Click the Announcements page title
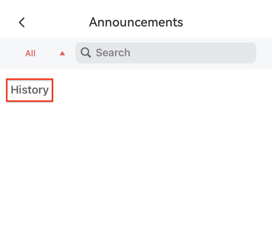Viewport: 272px width, 232px height. point(136,22)
